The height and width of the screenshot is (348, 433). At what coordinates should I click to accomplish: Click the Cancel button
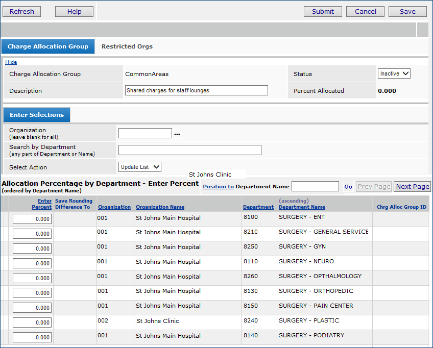tap(365, 11)
